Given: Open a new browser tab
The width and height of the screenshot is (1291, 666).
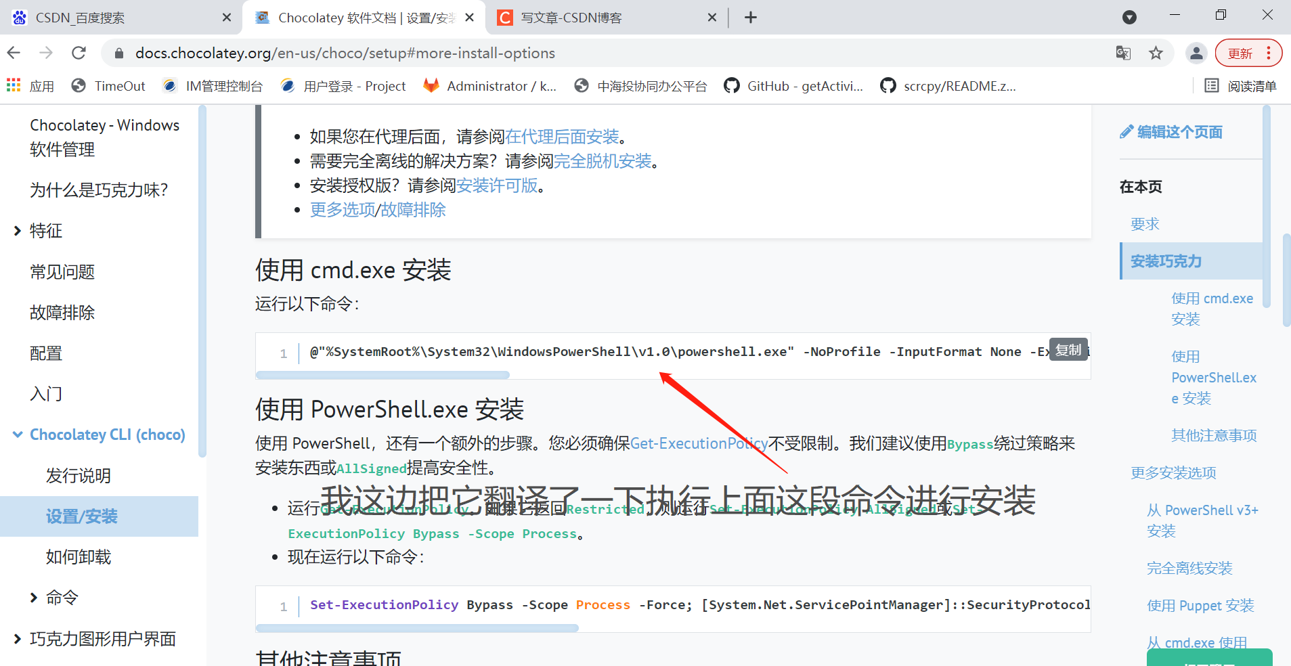Looking at the screenshot, I should click(x=750, y=18).
